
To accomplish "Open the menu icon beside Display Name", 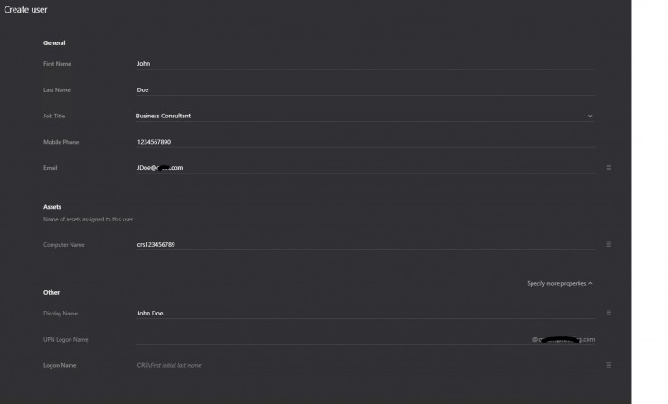I will click(608, 314).
